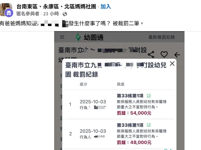The image size is (201, 150).
Task: Click the 幼園通 green leaf logo
Action: pyautogui.click(x=78, y=37)
